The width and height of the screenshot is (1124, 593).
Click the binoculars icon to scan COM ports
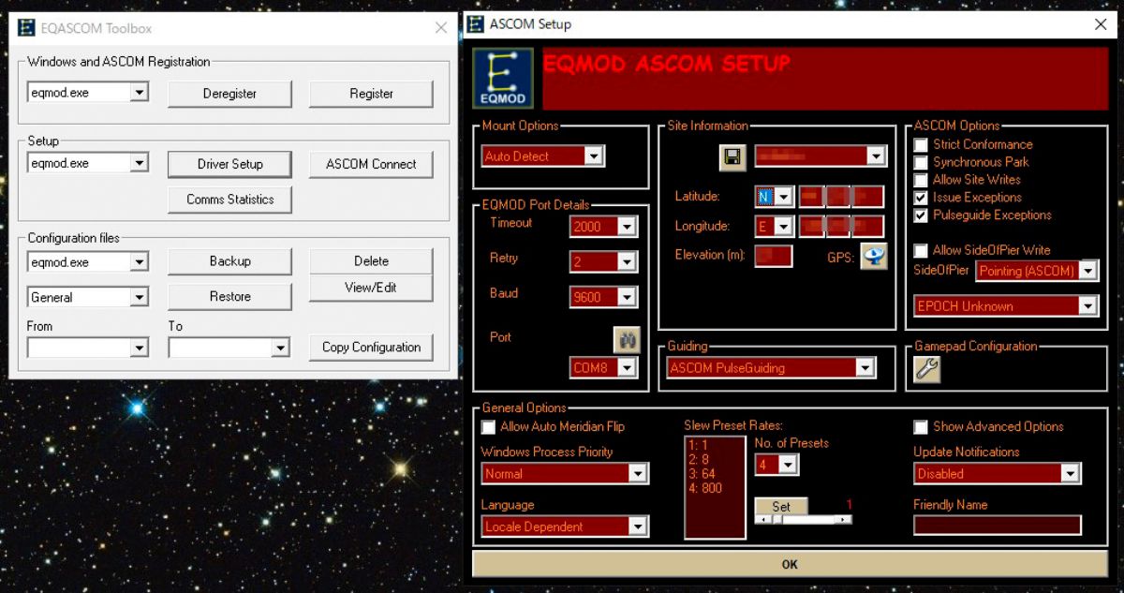click(627, 340)
